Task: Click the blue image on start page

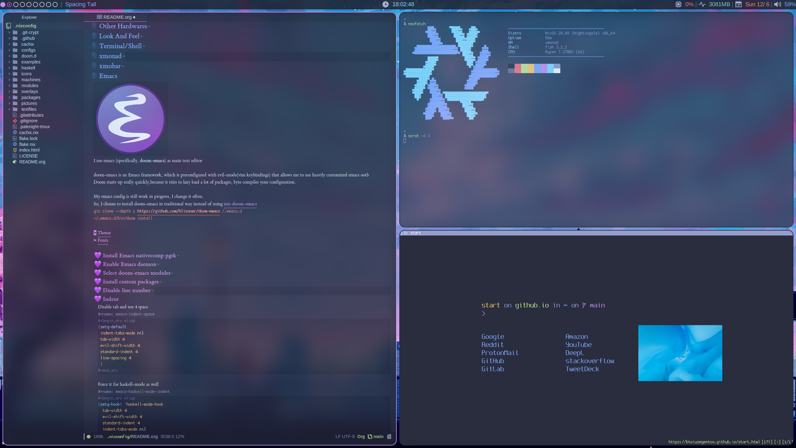Action: click(x=680, y=353)
